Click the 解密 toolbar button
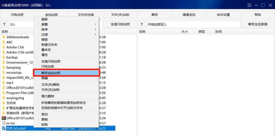Viewport: 275px width, 136px height. tap(154, 15)
